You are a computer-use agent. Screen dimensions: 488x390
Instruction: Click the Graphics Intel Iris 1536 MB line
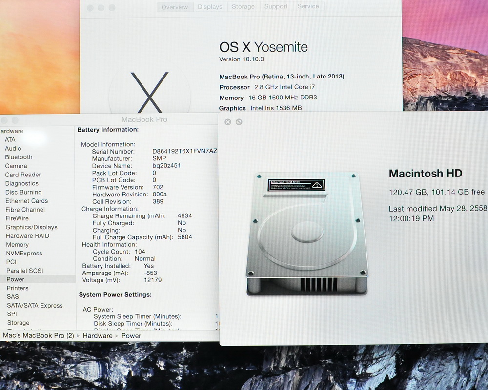[x=260, y=108]
